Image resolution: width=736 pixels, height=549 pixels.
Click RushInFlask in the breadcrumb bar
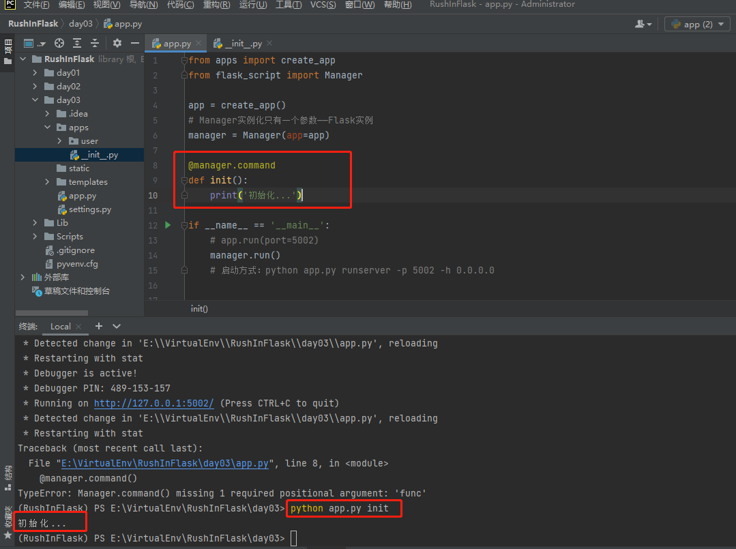[33, 24]
